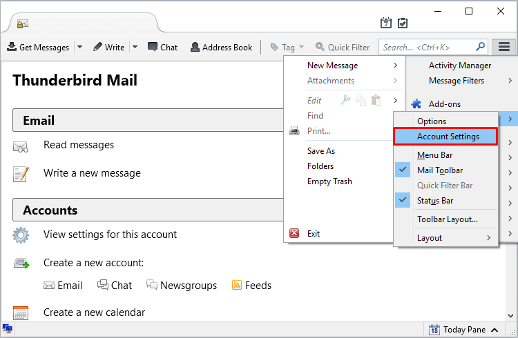Click the Quick Filter magnifier icon

click(320, 47)
